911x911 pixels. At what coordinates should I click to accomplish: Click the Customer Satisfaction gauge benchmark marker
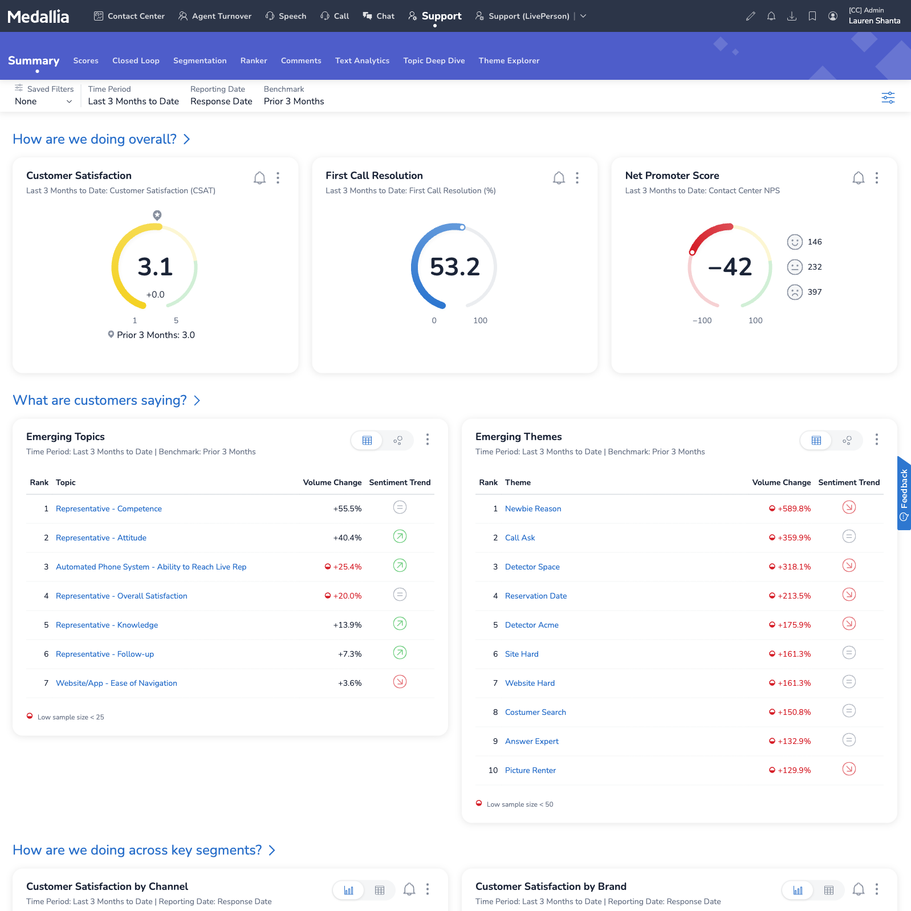[x=157, y=215]
